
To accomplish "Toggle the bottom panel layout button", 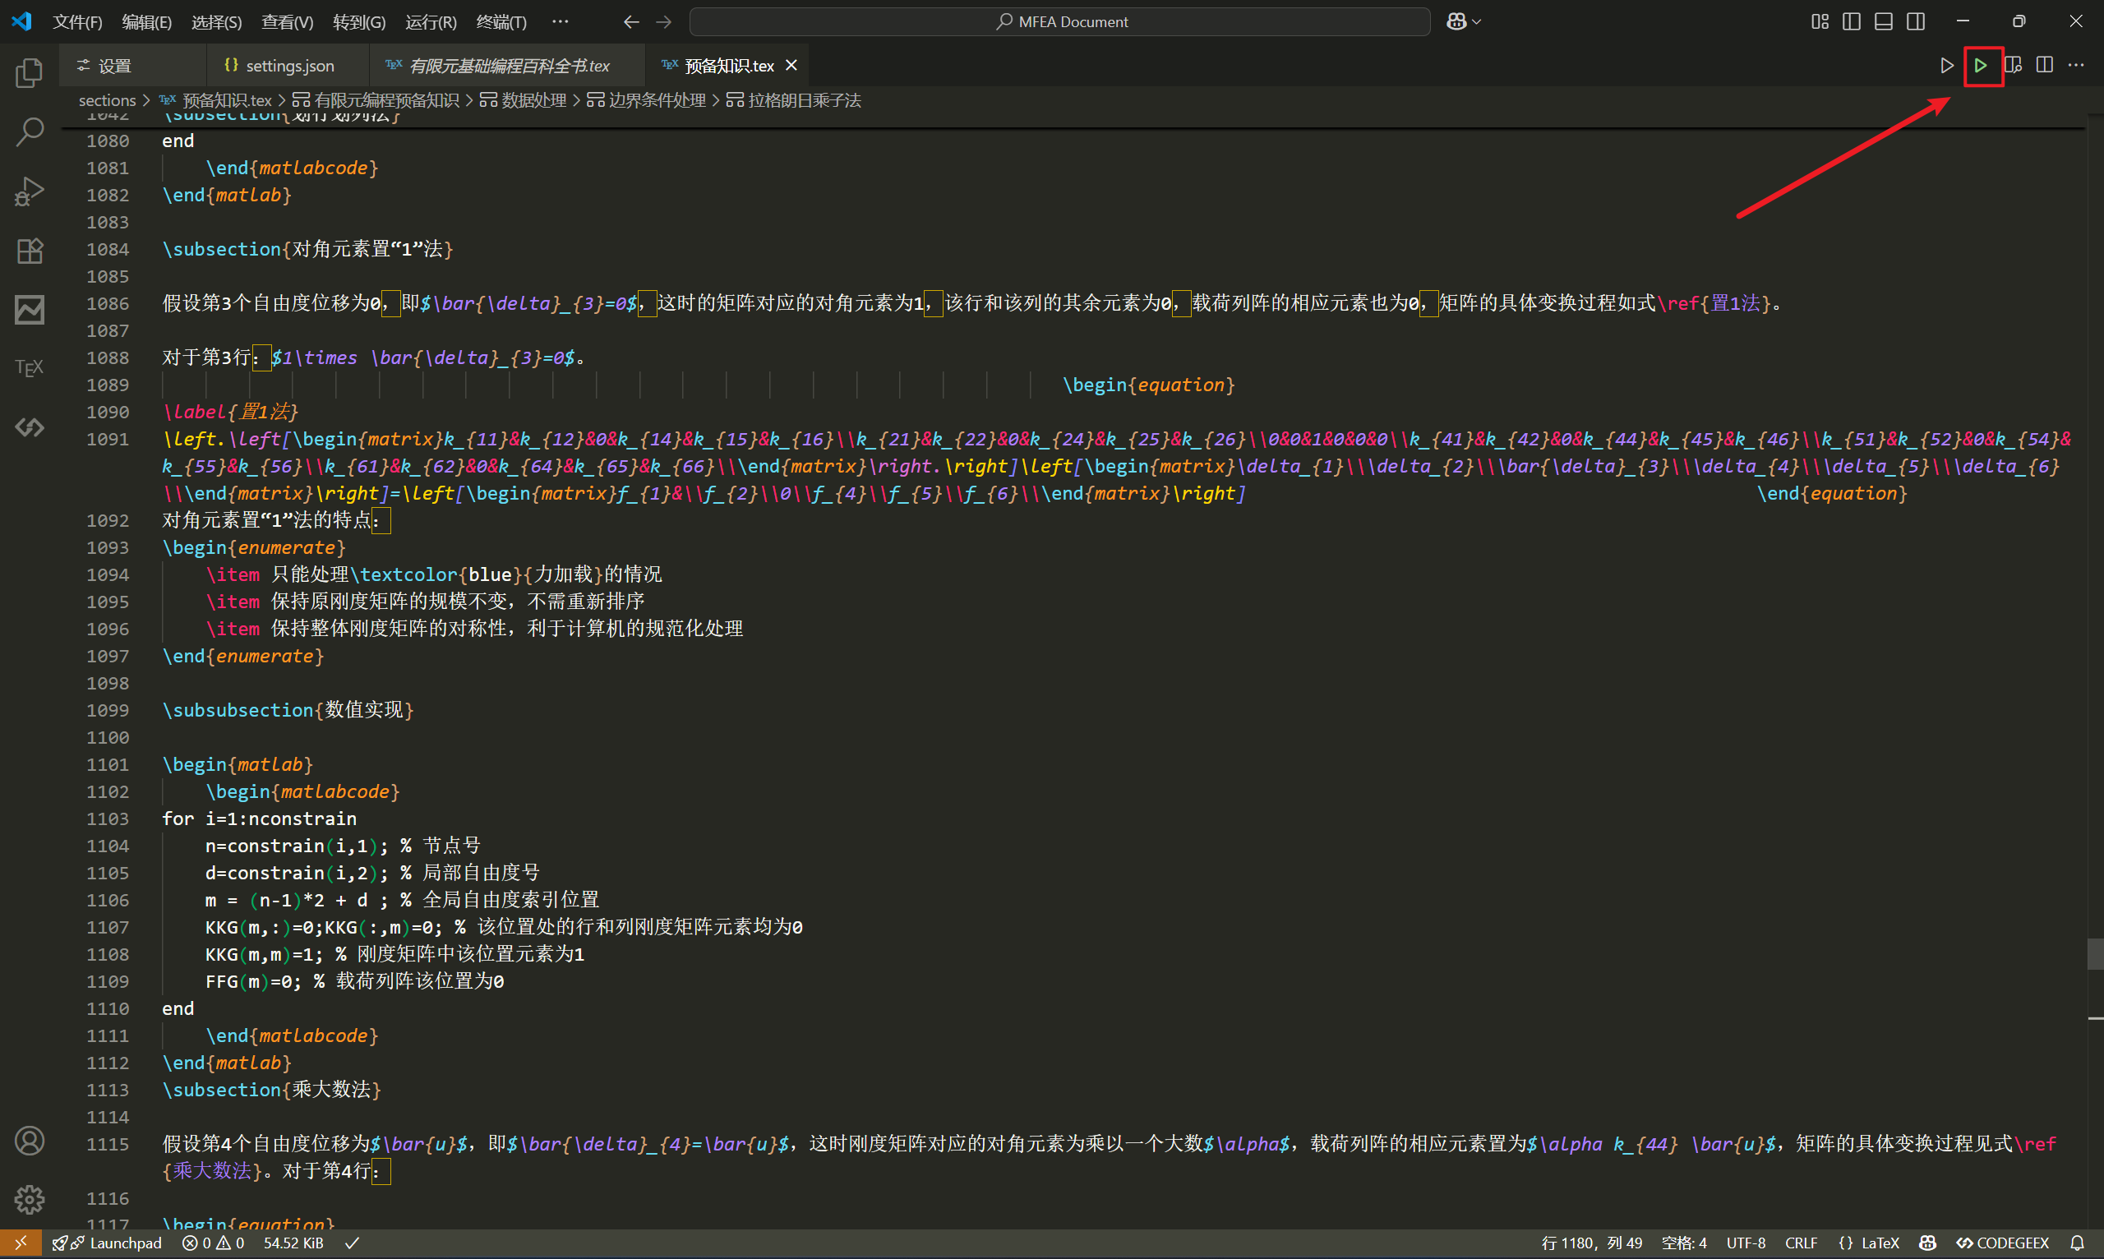I will (1884, 21).
